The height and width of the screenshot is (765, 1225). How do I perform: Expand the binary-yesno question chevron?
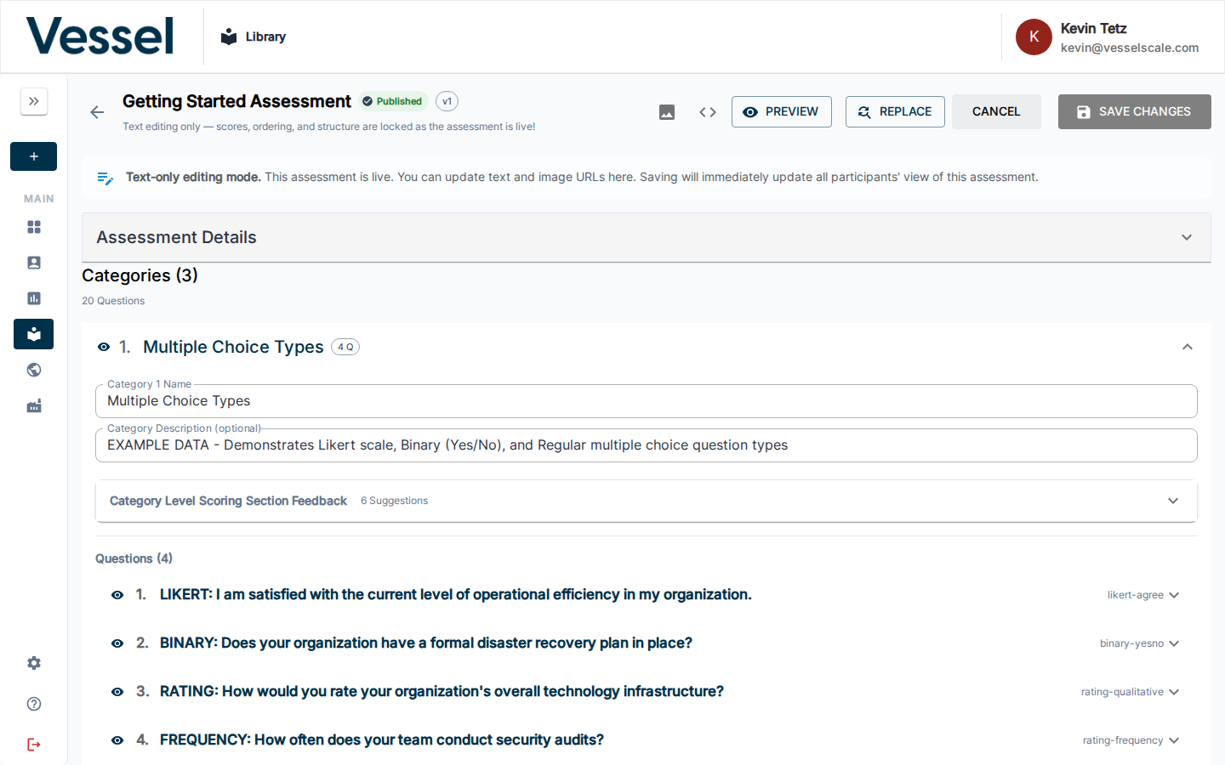point(1174,643)
